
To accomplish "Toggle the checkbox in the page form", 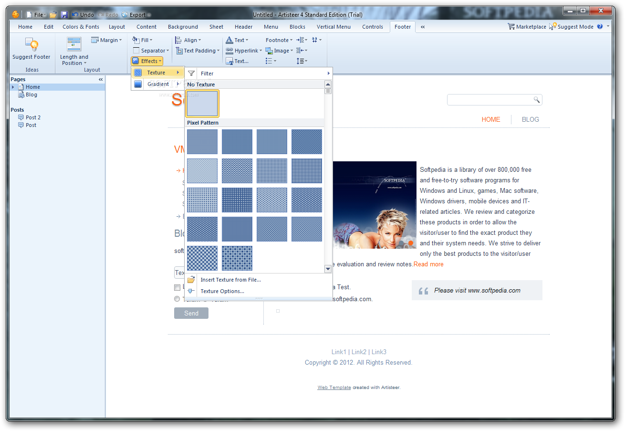I will tap(177, 287).
